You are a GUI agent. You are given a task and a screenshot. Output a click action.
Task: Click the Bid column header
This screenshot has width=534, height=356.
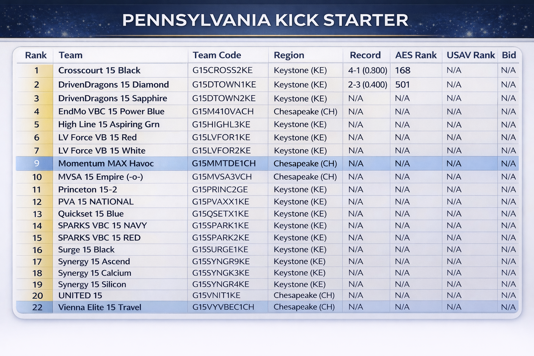click(x=509, y=55)
